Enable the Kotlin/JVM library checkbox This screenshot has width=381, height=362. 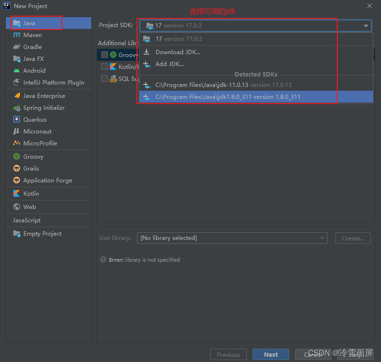pos(105,67)
